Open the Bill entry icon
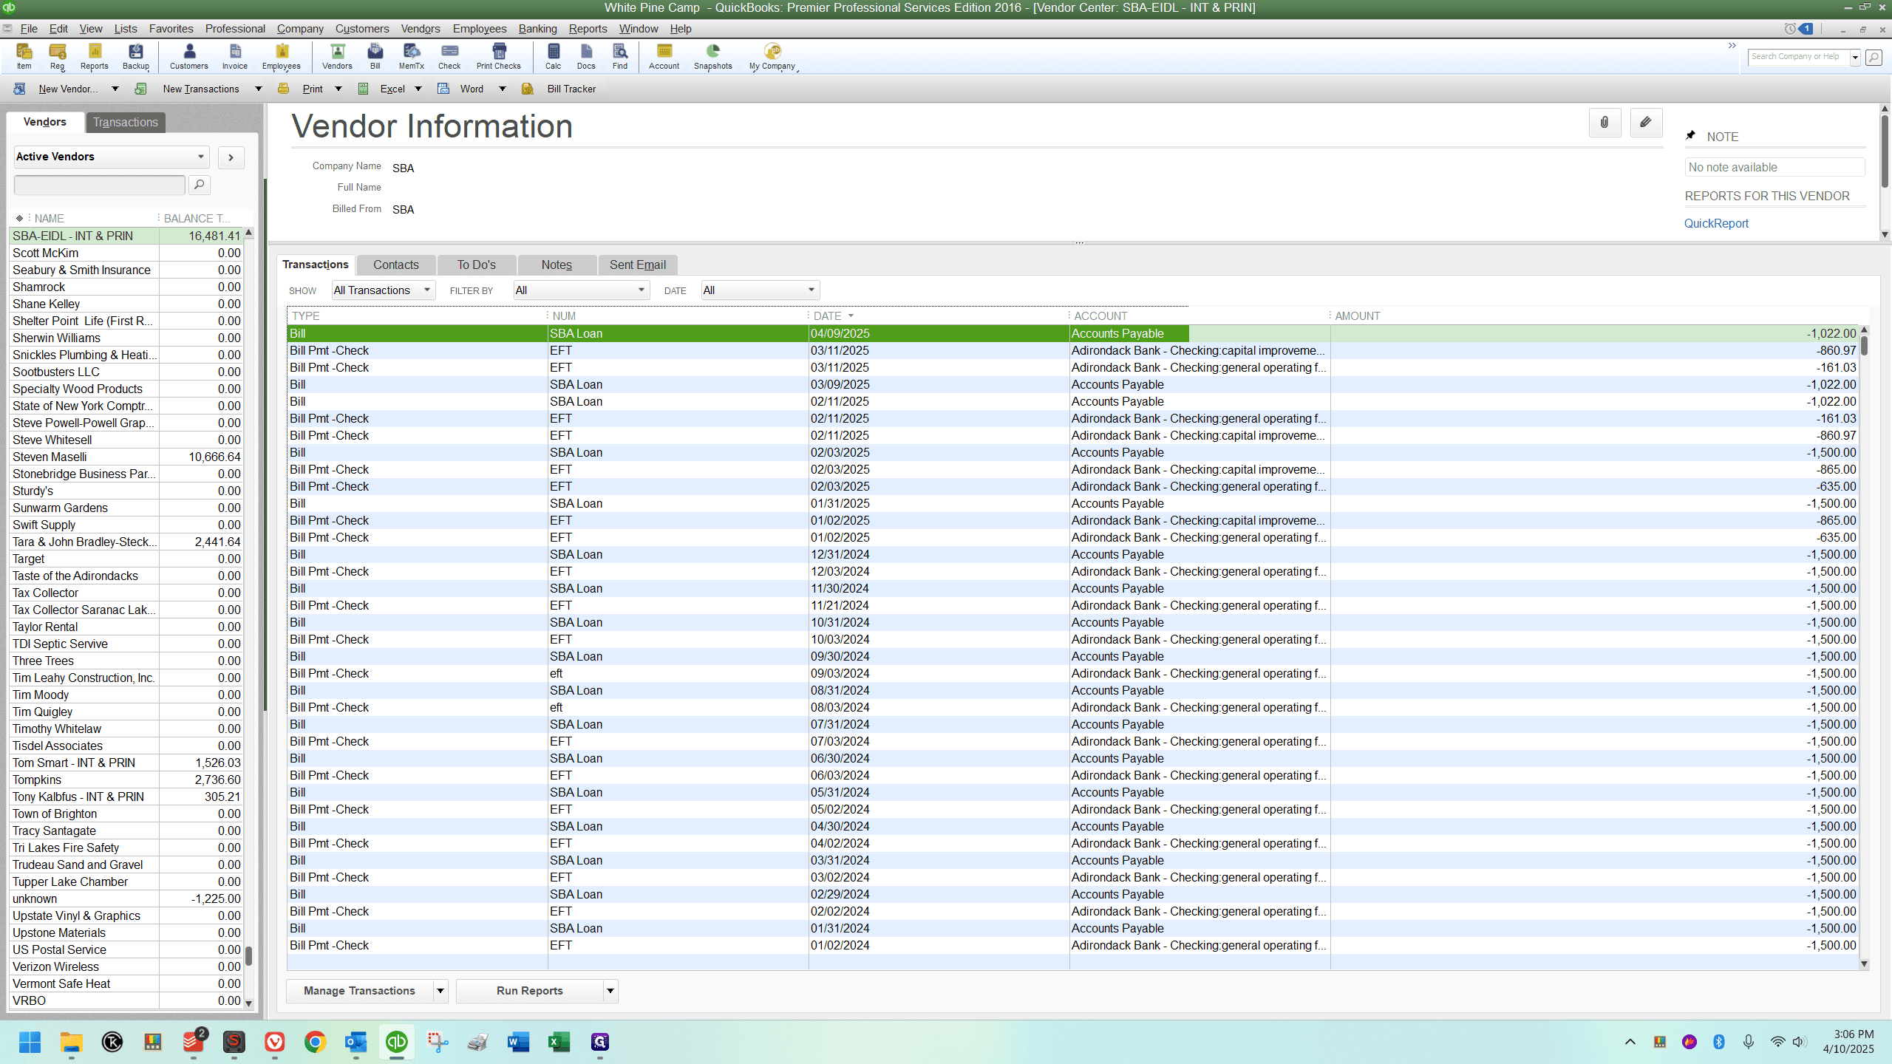 pos(375,56)
